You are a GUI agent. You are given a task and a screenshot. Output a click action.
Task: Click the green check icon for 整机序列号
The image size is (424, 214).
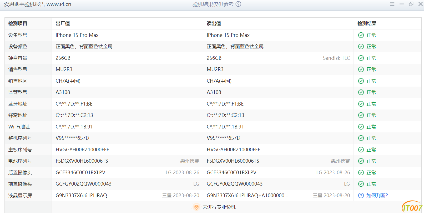pyautogui.click(x=361, y=138)
